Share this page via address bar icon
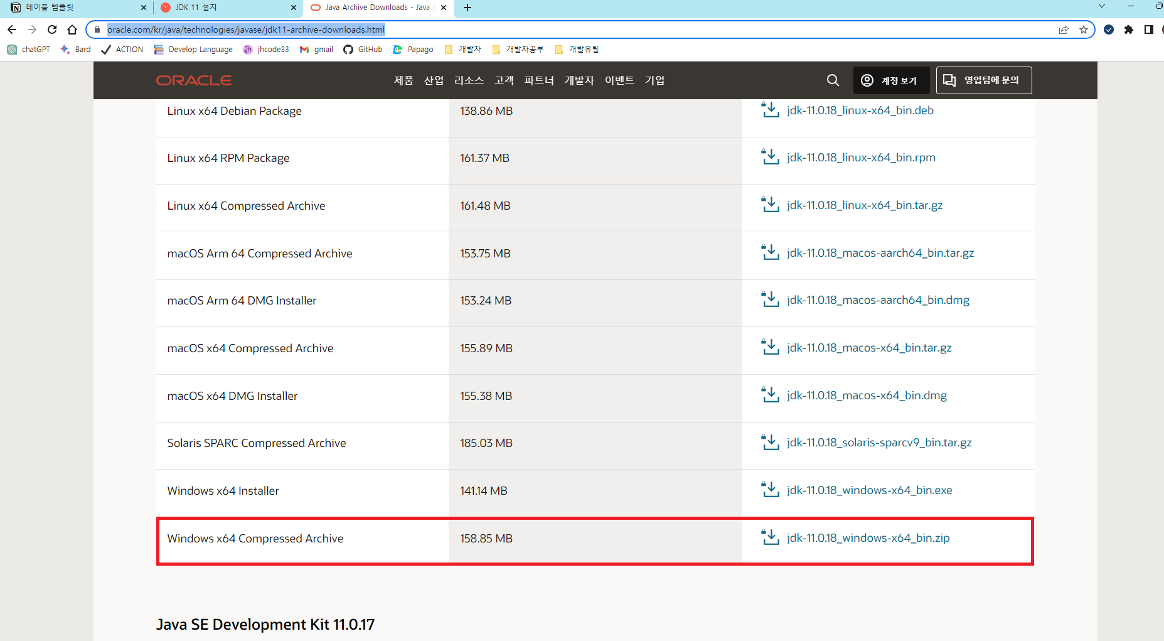 pyautogui.click(x=1064, y=30)
